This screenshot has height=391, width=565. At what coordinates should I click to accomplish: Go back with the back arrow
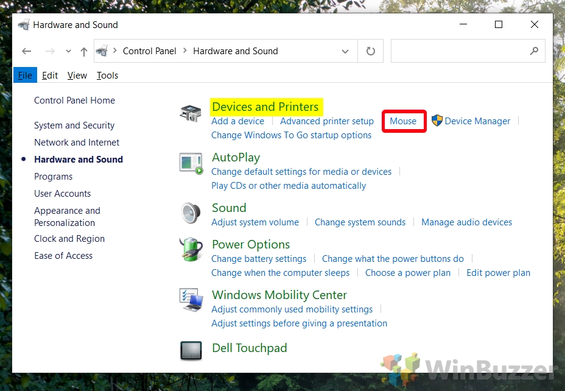[26, 51]
